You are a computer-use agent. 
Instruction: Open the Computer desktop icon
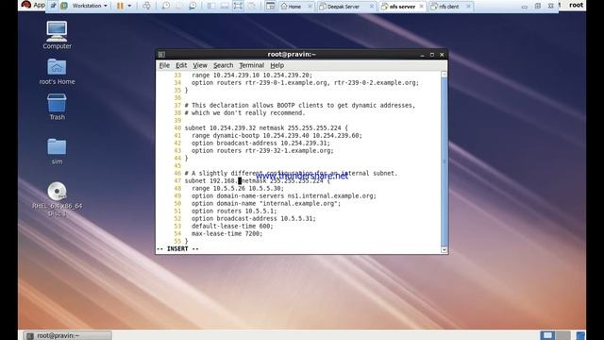pyautogui.click(x=57, y=35)
